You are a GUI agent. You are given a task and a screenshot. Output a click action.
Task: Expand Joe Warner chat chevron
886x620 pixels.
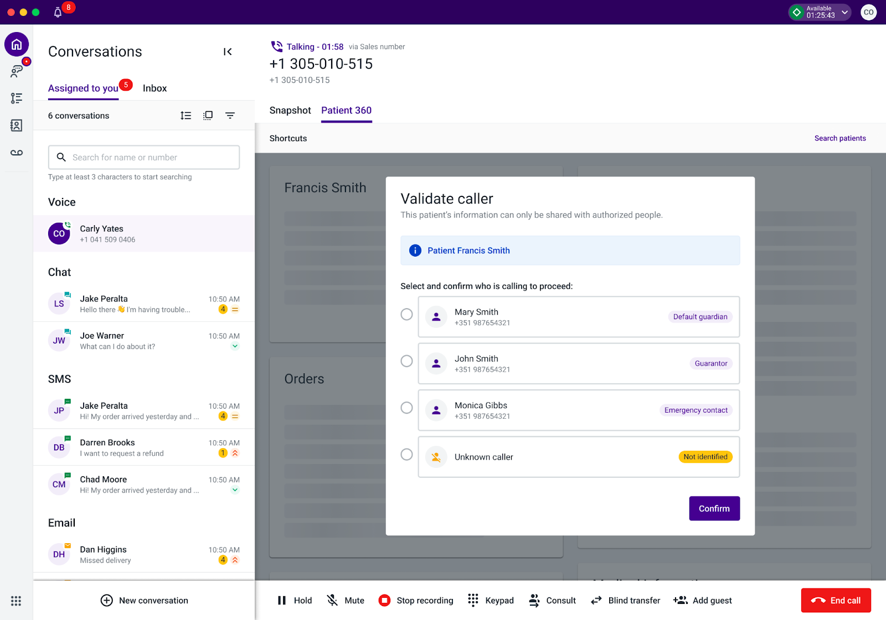point(235,346)
